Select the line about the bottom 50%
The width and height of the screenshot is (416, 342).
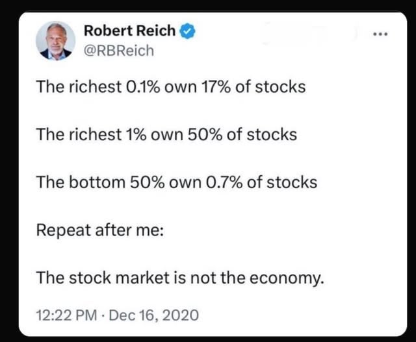tap(177, 182)
